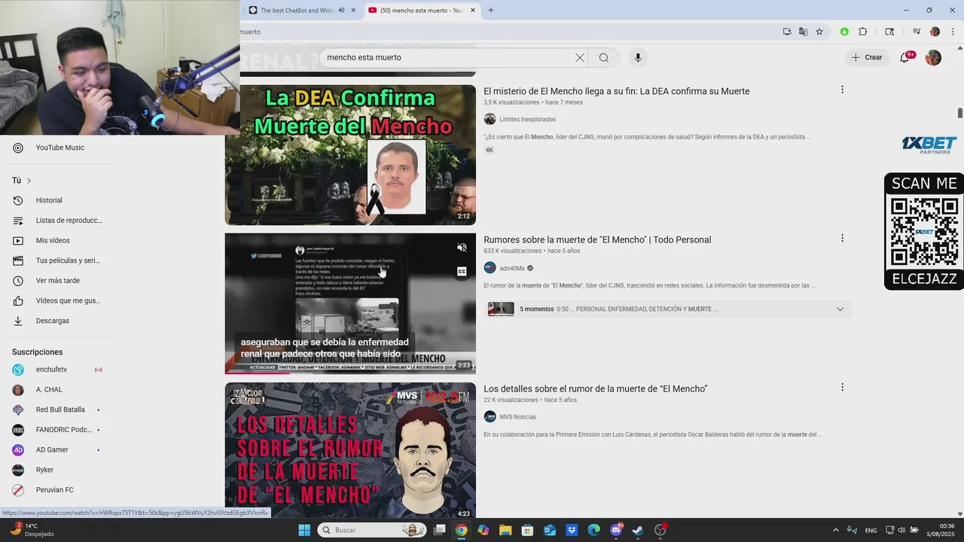The width and height of the screenshot is (964, 542).
Task: Bookmark this page with the star icon
Action: [819, 32]
